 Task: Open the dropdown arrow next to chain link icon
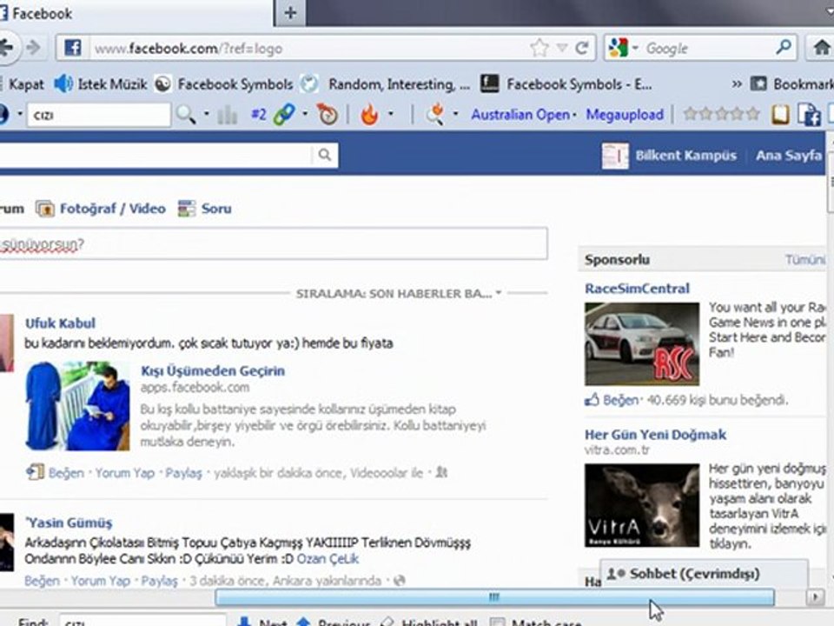click(305, 114)
